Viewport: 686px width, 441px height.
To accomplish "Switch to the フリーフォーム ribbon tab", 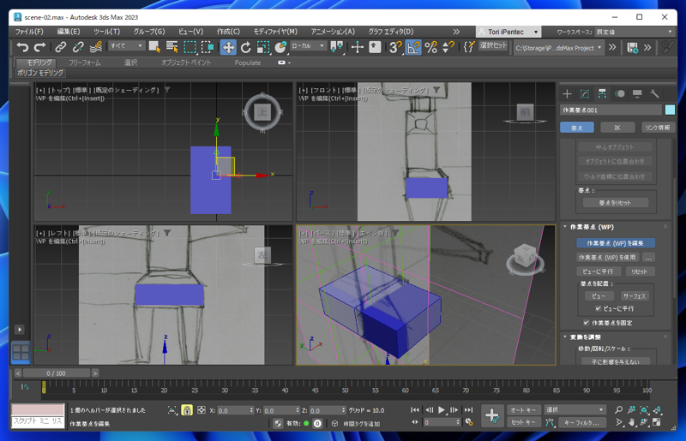I will 84,63.
